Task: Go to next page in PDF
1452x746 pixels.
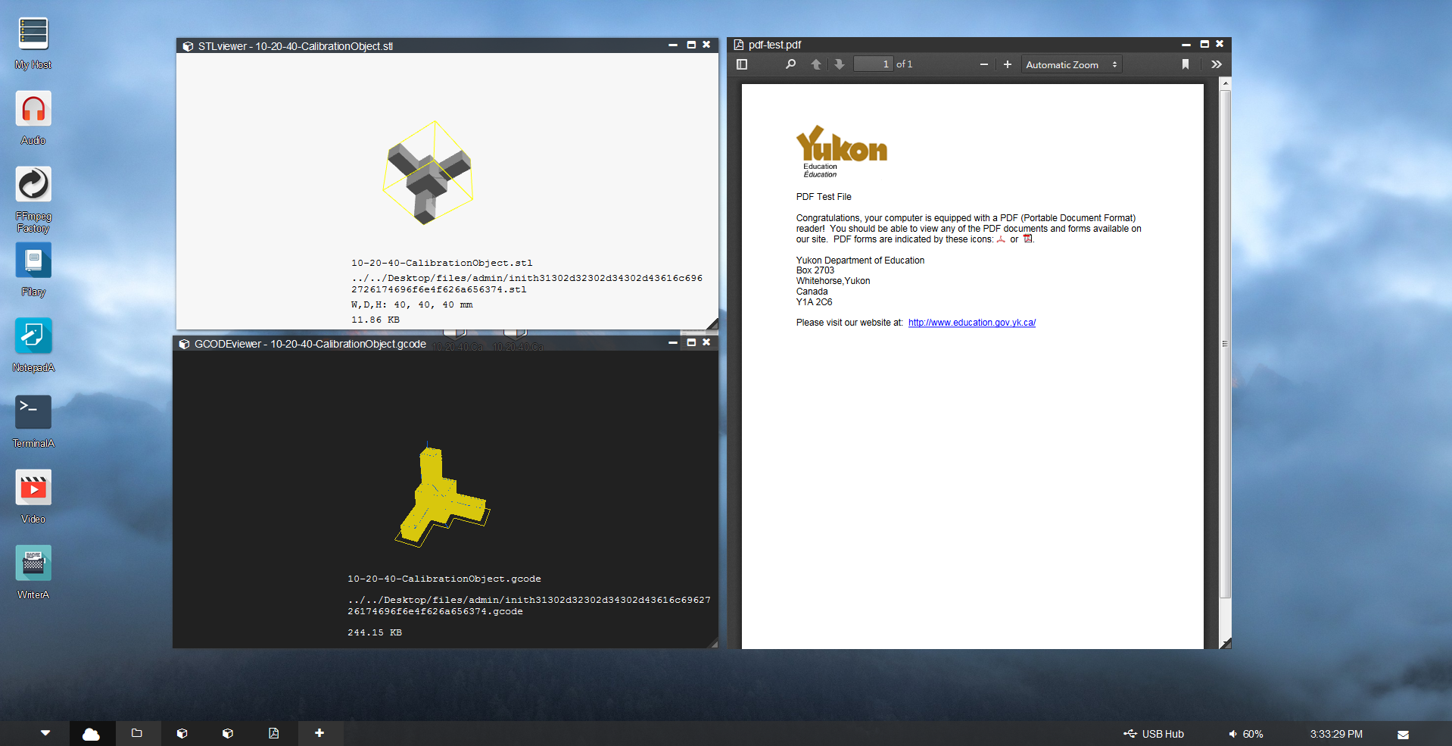Action: (839, 64)
